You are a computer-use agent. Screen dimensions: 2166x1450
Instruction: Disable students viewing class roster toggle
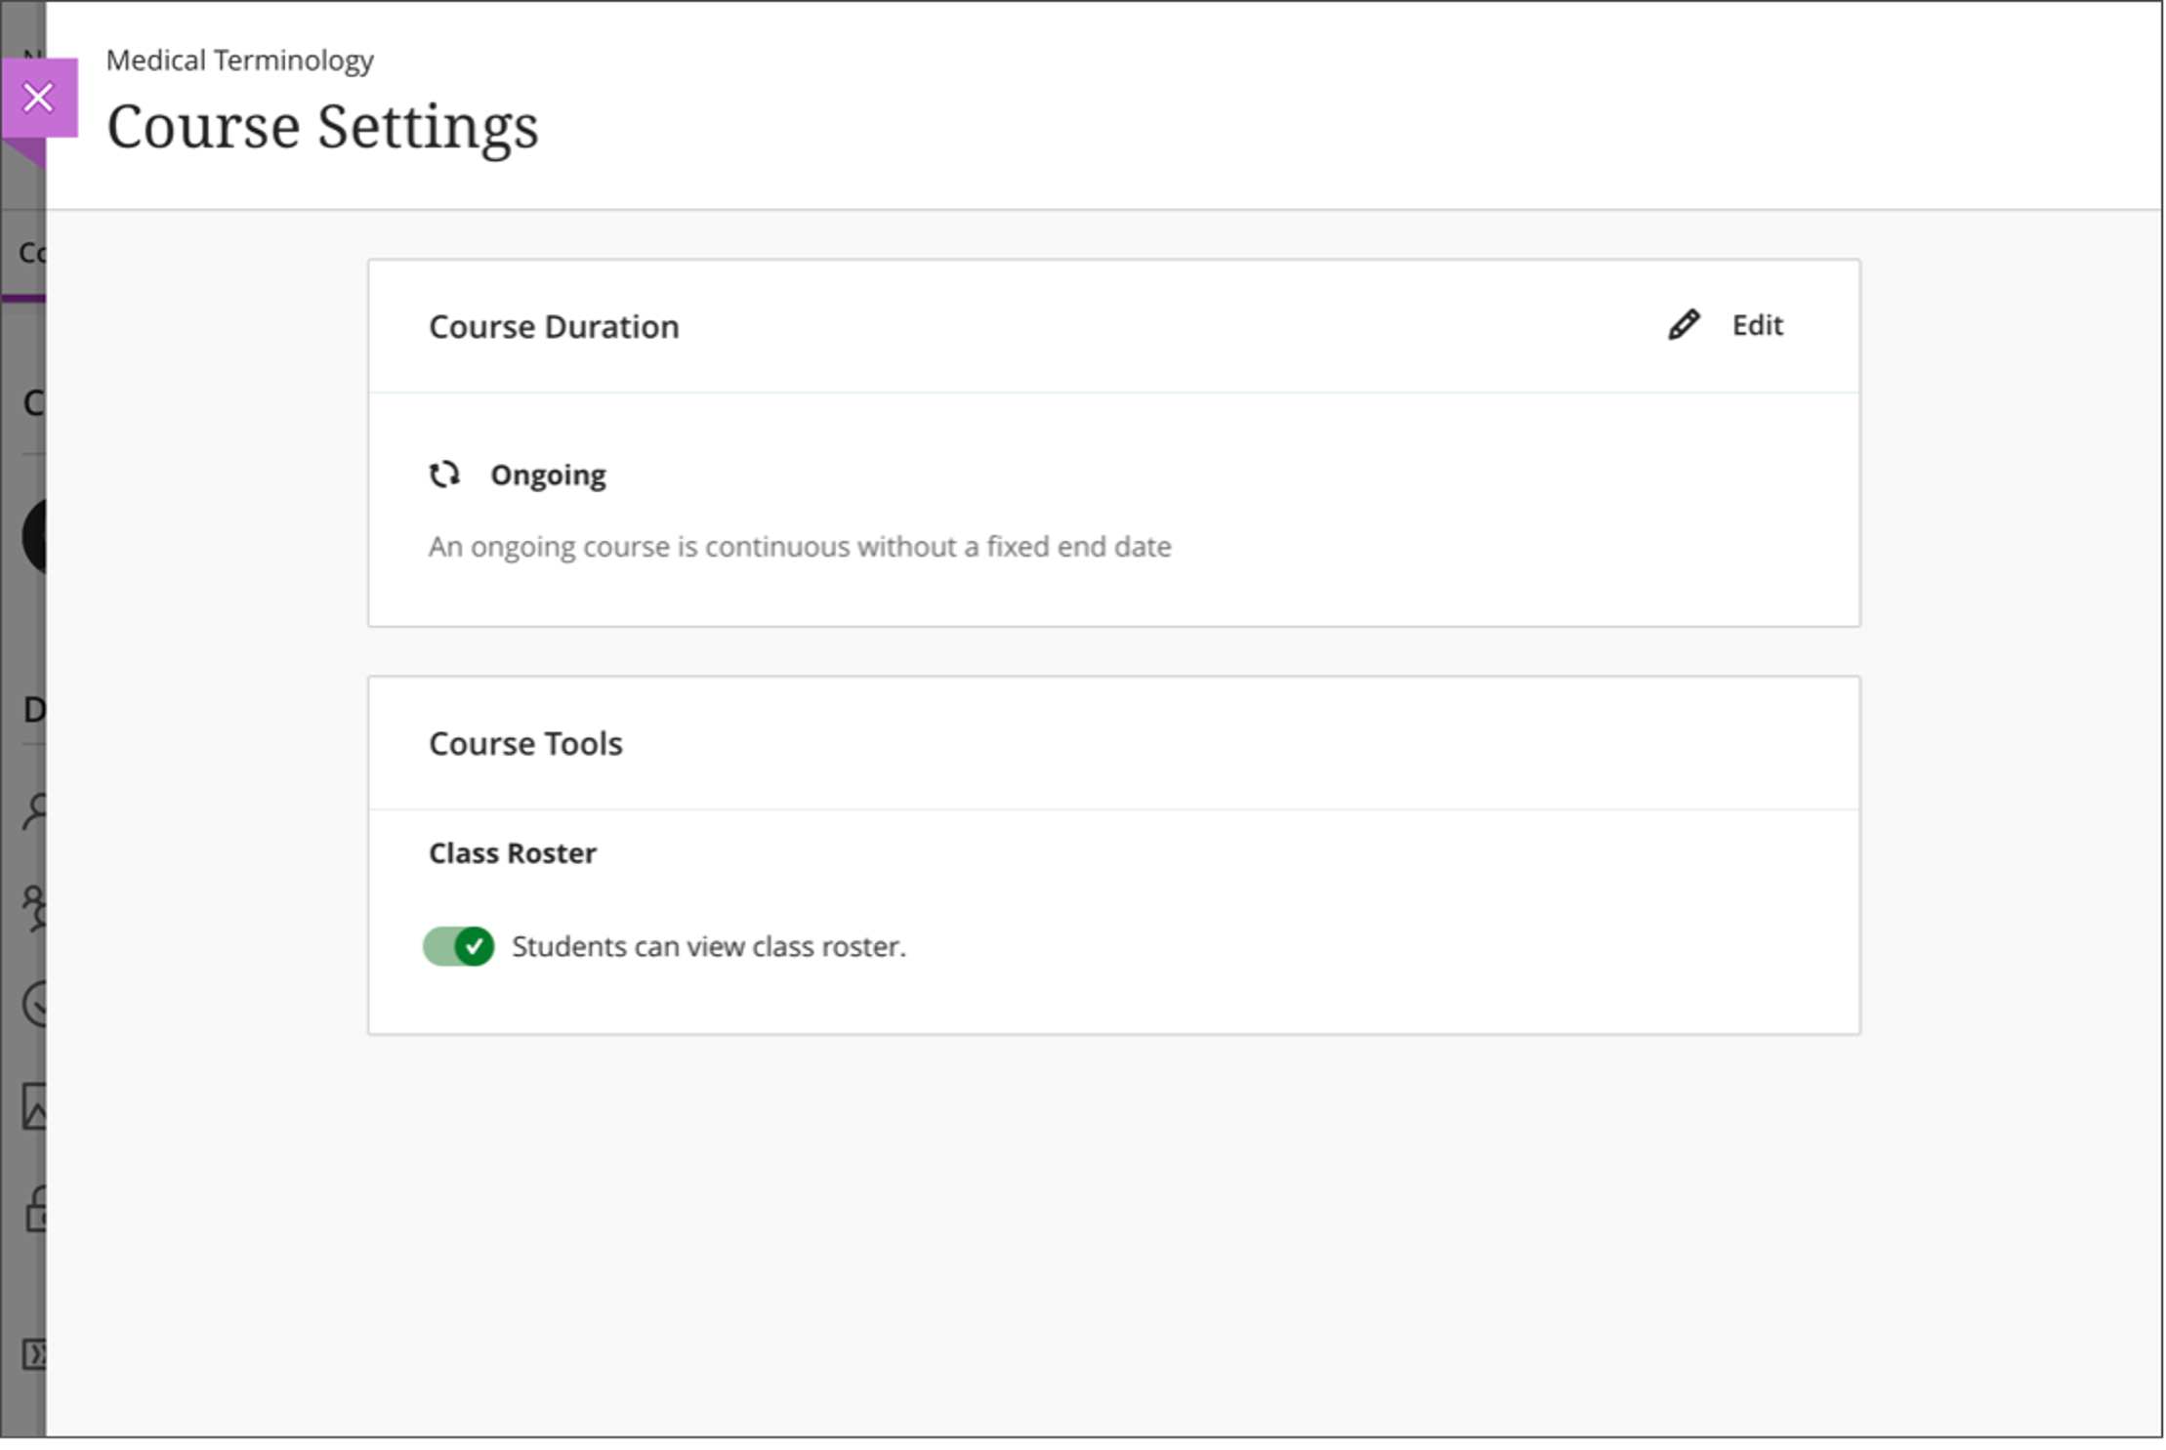(x=459, y=946)
